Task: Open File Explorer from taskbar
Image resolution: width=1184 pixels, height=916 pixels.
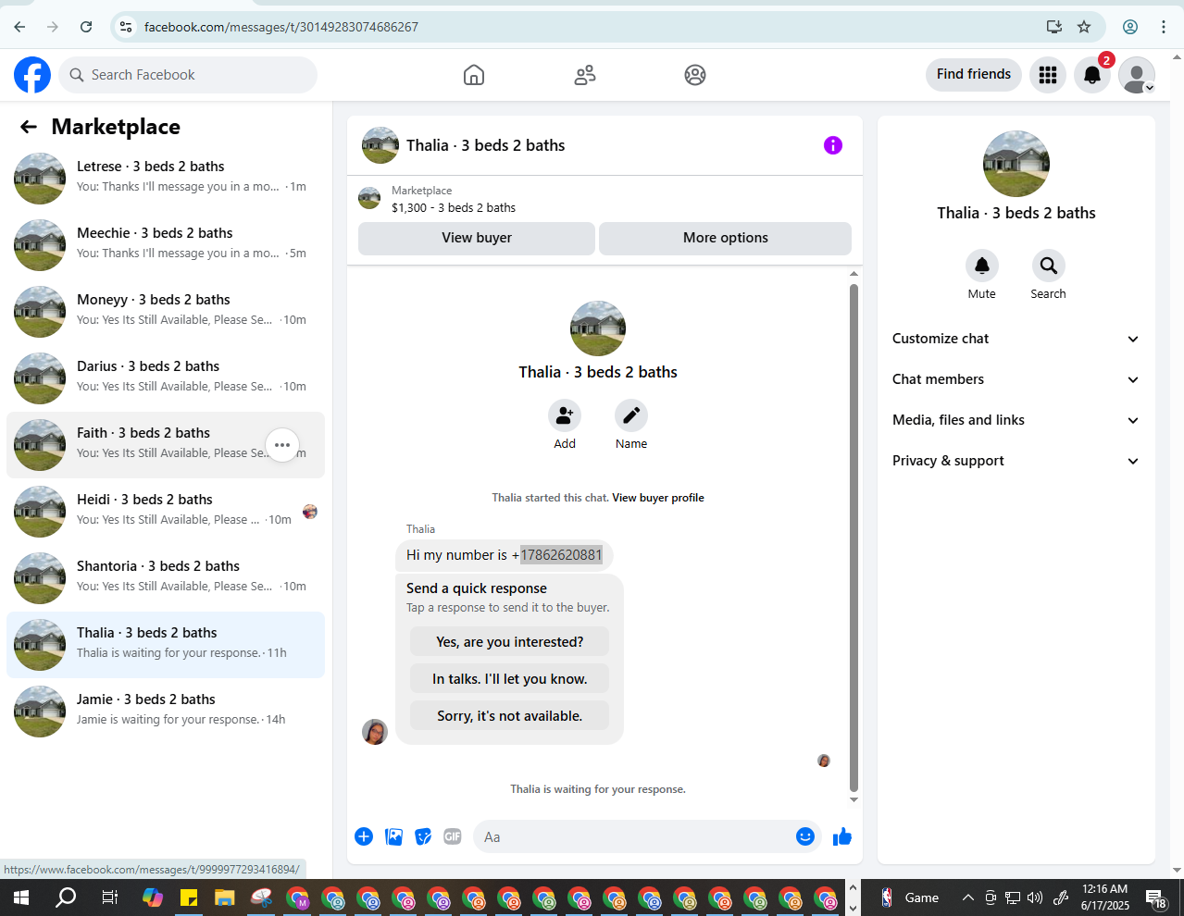Action: click(225, 897)
